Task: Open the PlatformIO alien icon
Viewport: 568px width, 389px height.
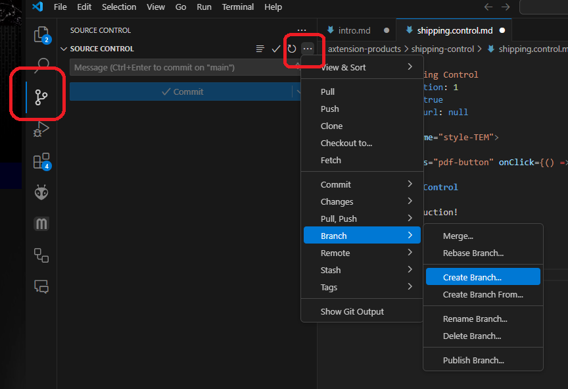Action: (41, 192)
